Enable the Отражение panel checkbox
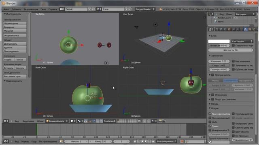Image resolution: width=259 pixels, height=145 pixels. coord(212,95)
